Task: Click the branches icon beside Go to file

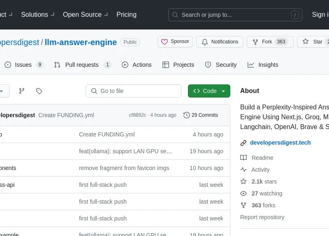Action: click(x=22, y=91)
